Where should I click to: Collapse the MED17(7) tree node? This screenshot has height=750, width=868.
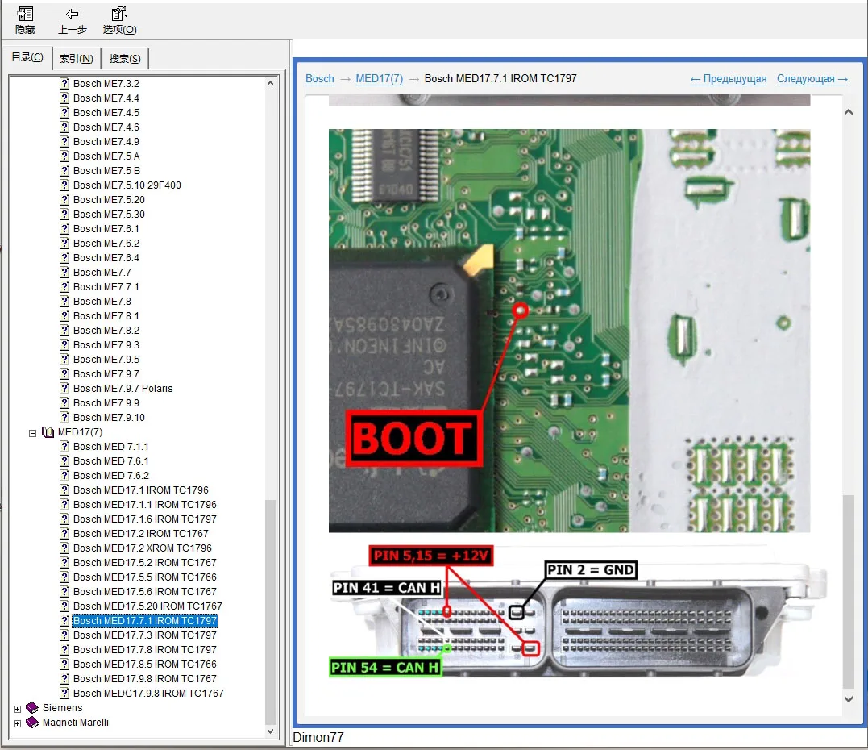(33, 432)
